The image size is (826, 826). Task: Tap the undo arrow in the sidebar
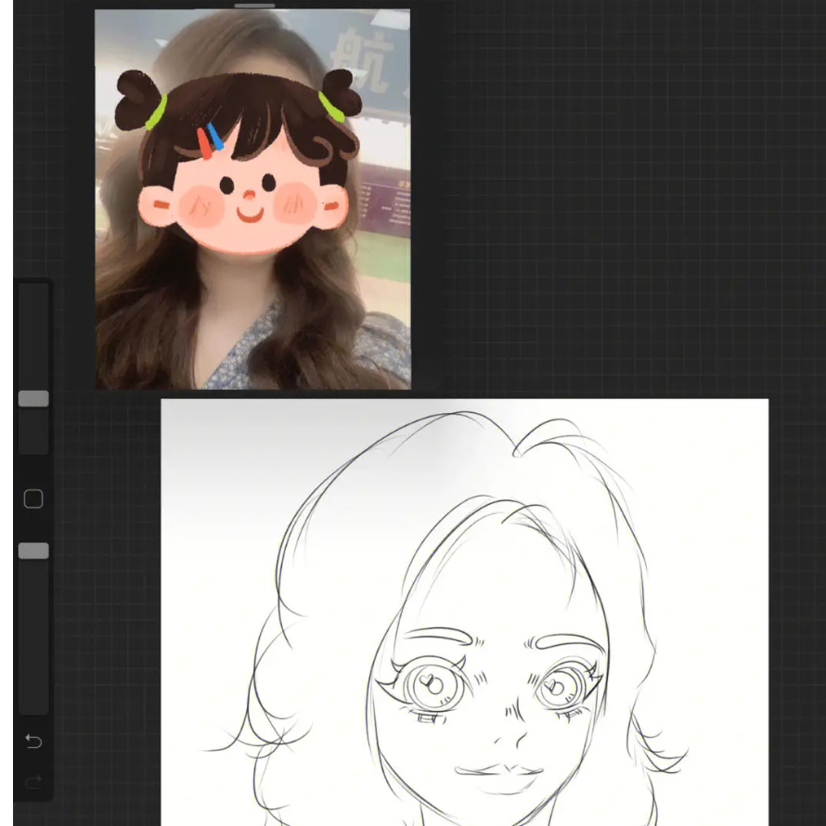[x=33, y=741]
